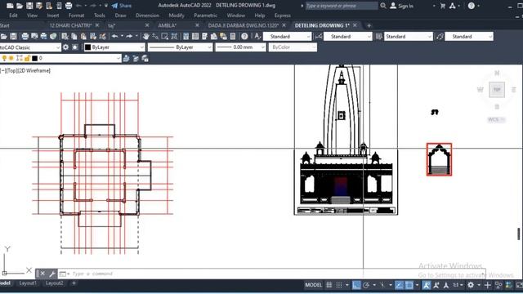523x294 pixels.
Task: Click the Paste icon in standard toolbar
Action: [83, 36]
